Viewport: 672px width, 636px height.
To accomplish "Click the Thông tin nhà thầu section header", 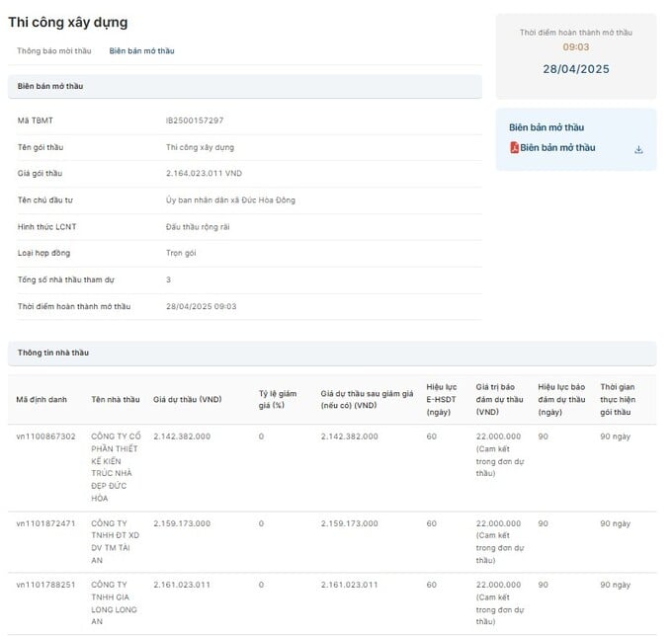I will tap(332, 353).
